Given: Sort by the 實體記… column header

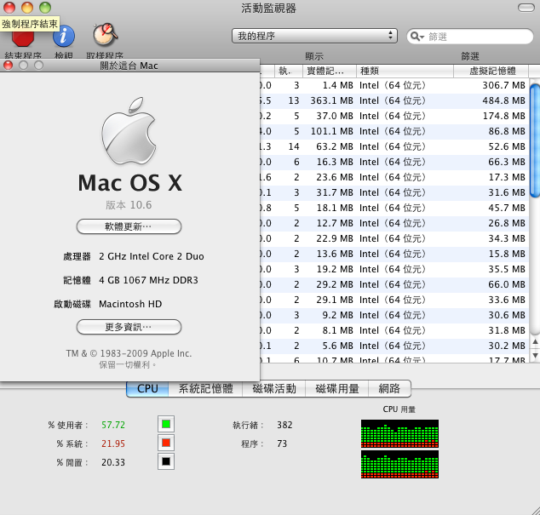Looking at the screenshot, I should [x=330, y=71].
